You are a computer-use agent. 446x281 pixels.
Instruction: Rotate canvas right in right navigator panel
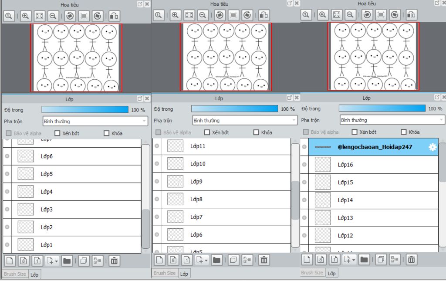pyautogui.click(x=395, y=15)
